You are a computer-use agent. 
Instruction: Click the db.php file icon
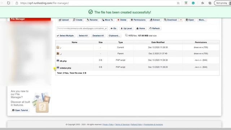58,61
